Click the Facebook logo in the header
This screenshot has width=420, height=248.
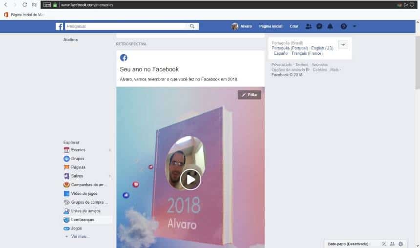point(59,26)
